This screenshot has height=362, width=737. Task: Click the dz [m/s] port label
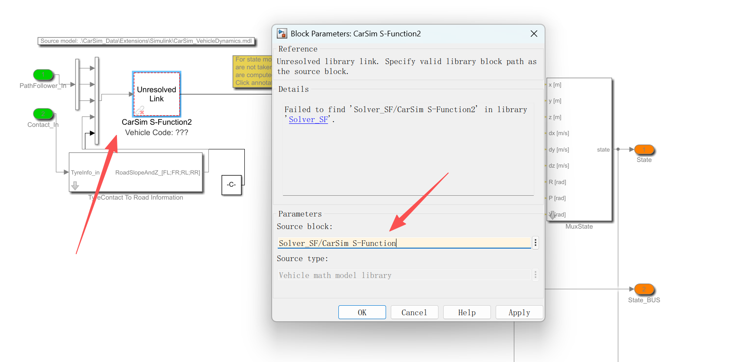point(558,165)
